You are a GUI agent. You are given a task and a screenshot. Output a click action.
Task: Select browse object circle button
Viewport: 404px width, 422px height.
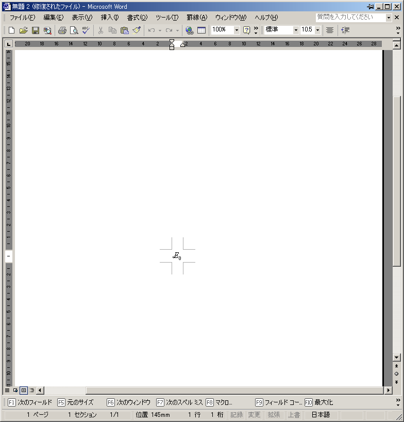coord(396,374)
